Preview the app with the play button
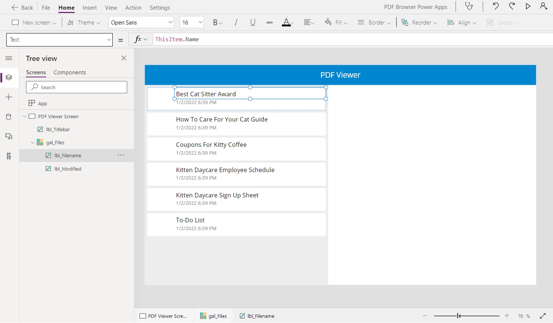Image resolution: width=553 pixels, height=323 pixels. (528, 6)
